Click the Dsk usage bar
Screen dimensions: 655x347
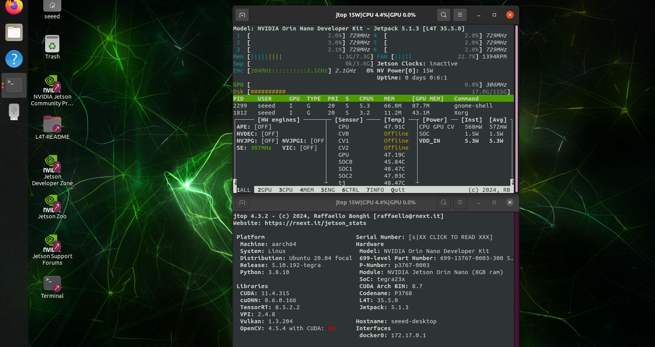(379, 92)
